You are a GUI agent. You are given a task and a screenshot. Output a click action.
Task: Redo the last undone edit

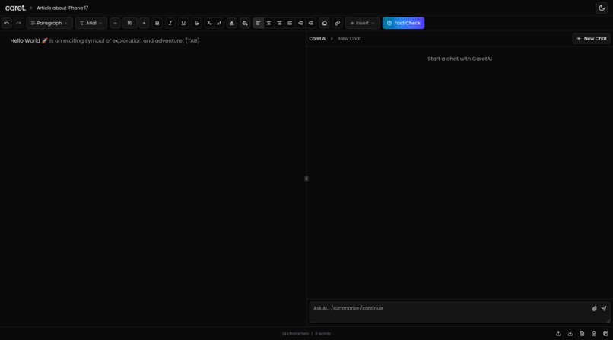pyautogui.click(x=18, y=23)
